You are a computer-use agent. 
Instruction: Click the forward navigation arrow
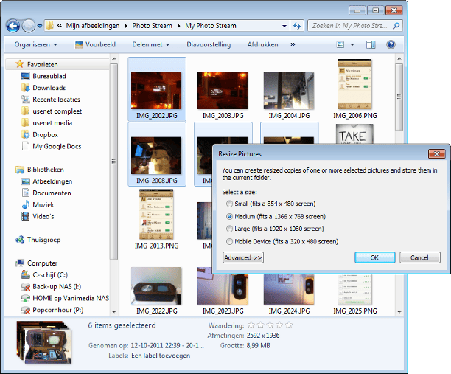pos(29,26)
